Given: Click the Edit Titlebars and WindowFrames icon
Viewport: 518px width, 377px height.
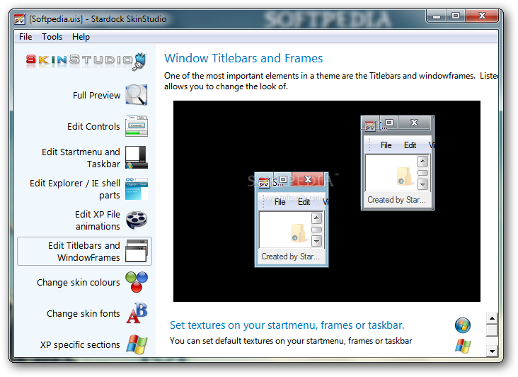Looking at the screenshot, I should click(x=137, y=251).
